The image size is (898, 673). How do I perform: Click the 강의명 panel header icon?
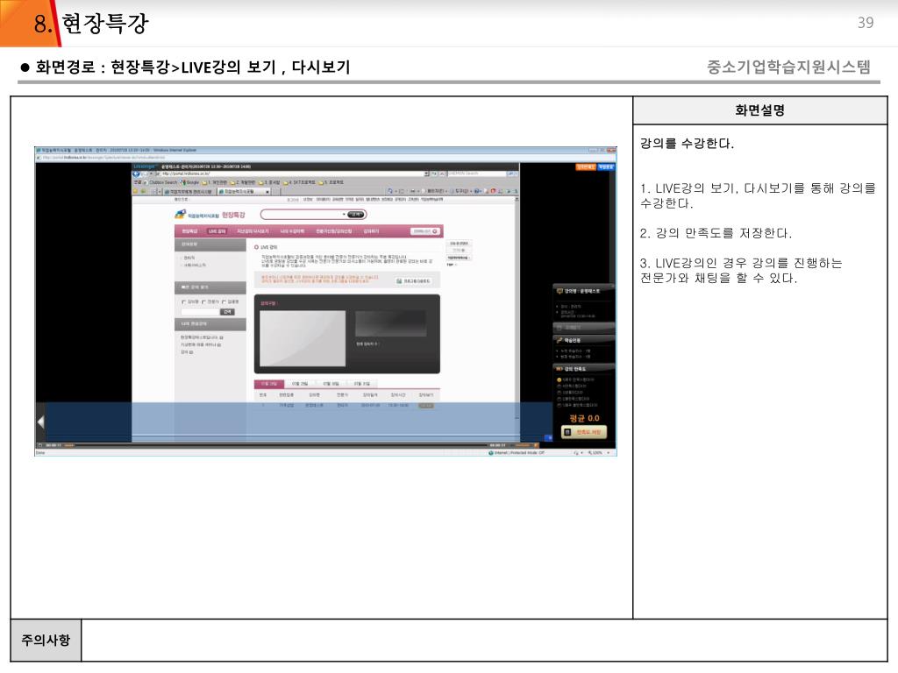559,291
